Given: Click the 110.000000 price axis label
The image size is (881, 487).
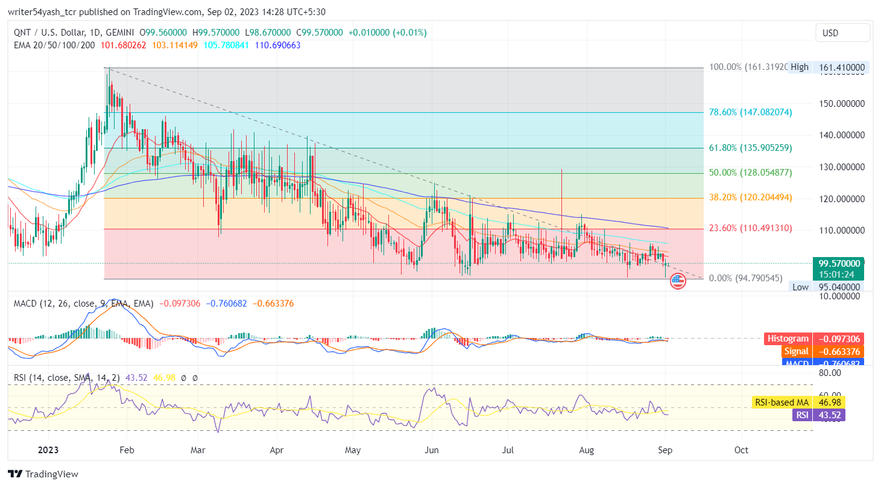Looking at the screenshot, I should pos(842,230).
